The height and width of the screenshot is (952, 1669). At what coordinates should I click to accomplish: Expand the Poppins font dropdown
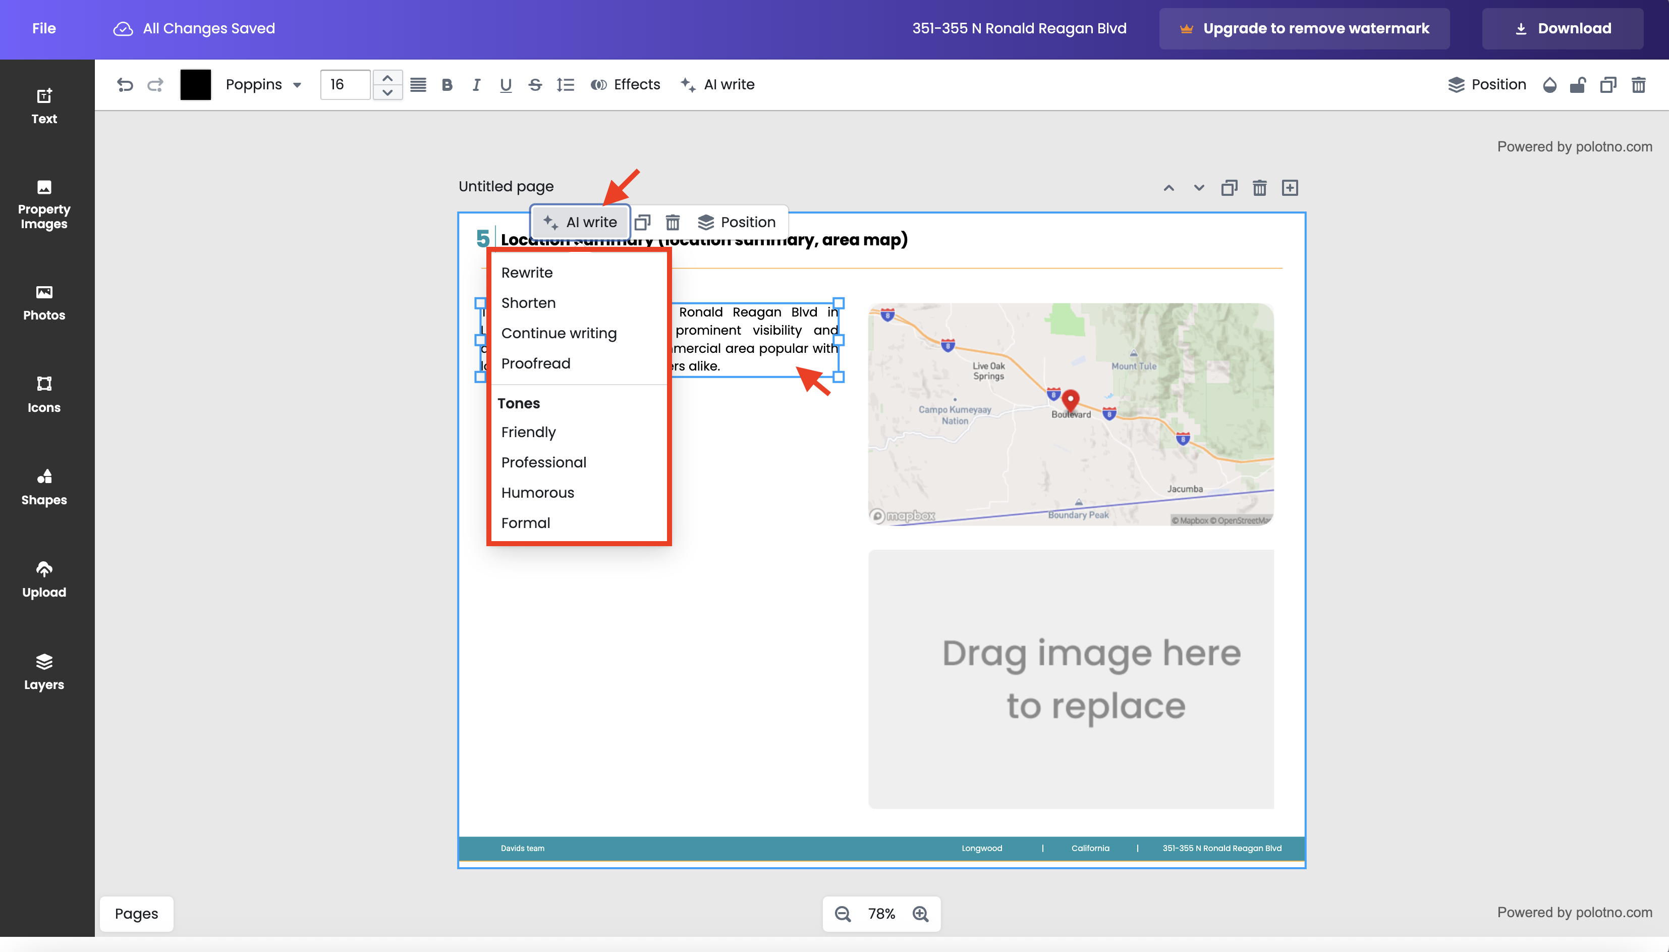[x=263, y=84]
